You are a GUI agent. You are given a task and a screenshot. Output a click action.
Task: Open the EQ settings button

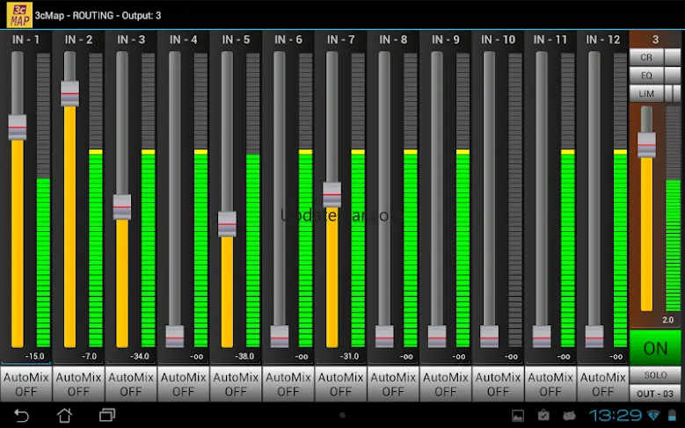pyautogui.click(x=647, y=76)
